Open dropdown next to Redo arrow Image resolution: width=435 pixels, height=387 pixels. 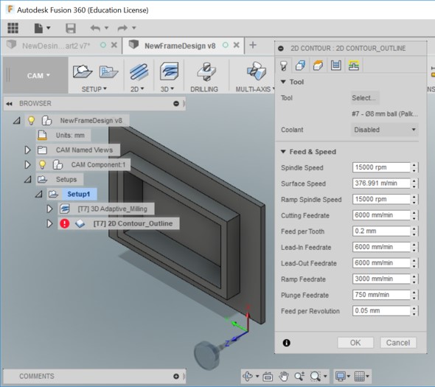click(133, 28)
